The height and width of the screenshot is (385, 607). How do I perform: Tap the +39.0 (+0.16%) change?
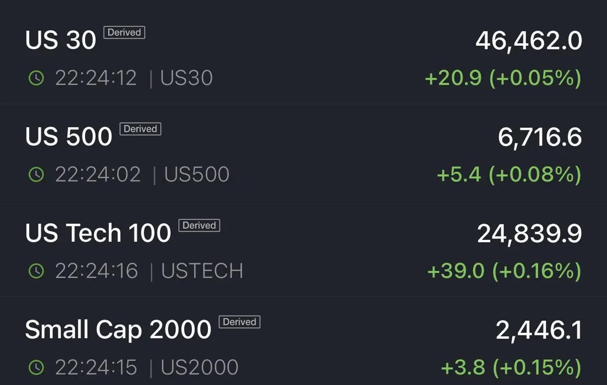coord(504,271)
